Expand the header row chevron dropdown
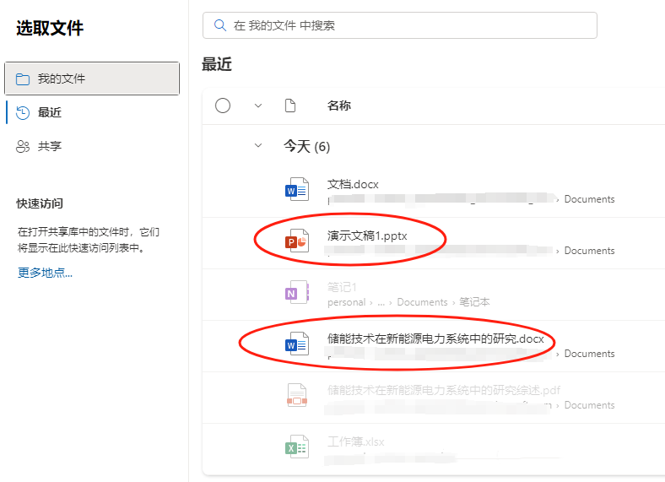Image resolution: width=665 pixels, height=482 pixels. click(258, 106)
